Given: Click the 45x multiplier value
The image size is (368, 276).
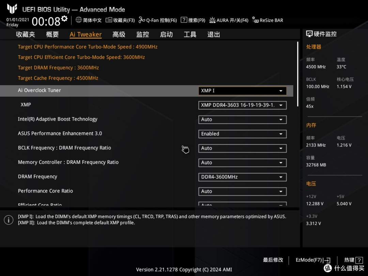Looking at the screenshot, I should [x=310, y=106].
